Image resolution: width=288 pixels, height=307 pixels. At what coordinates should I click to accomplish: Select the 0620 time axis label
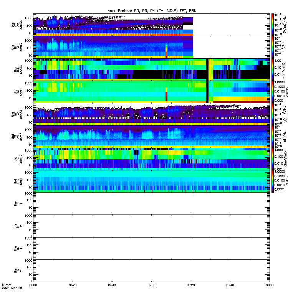[x=73, y=285]
